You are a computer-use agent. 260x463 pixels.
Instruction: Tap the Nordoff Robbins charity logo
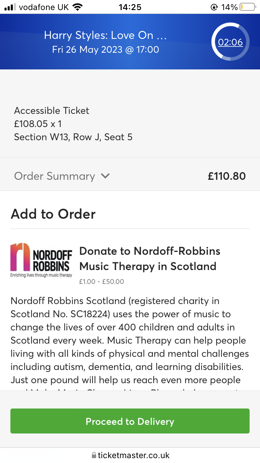[41, 260]
